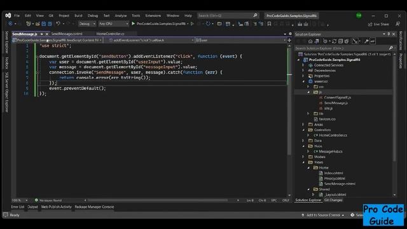Screen dimensions: 407x229
Task: Click Sync with Active Document icon
Action: click(334, 41)
